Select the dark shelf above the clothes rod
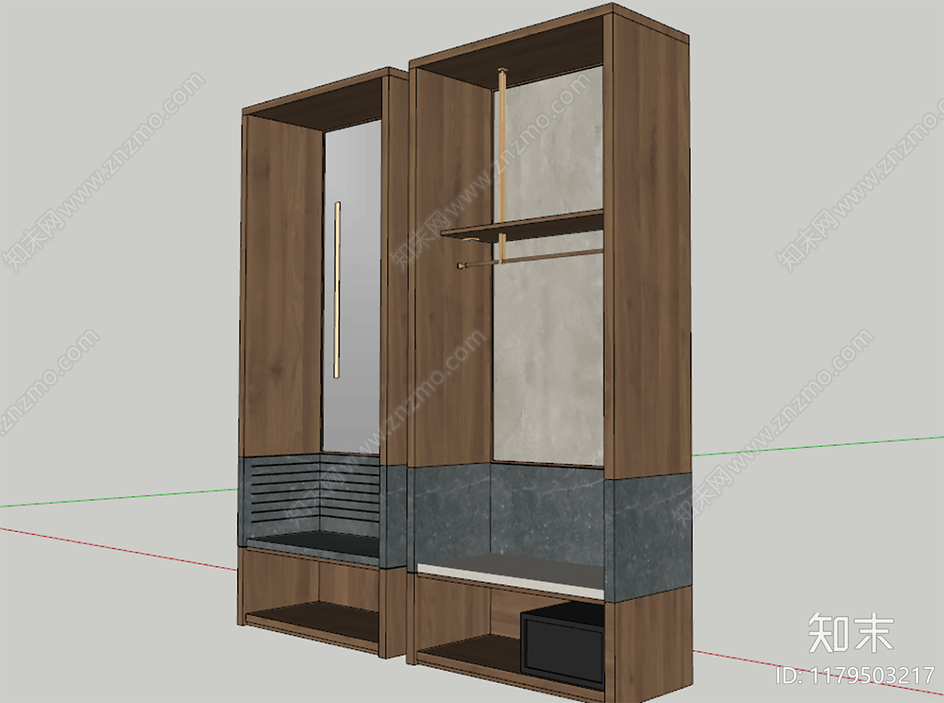944x703 pixels. [x=522, y=226]
